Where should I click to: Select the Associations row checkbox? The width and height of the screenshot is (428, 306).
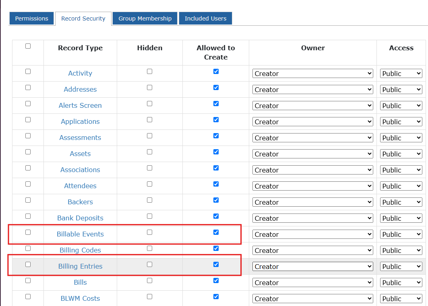coord(28,168)
